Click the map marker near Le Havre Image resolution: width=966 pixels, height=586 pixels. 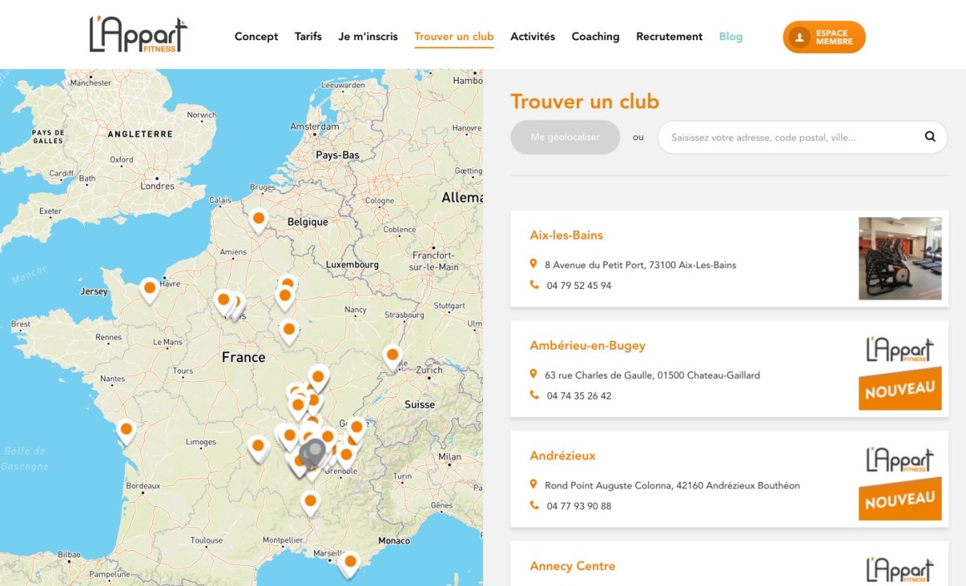click(x=149, y=290)
